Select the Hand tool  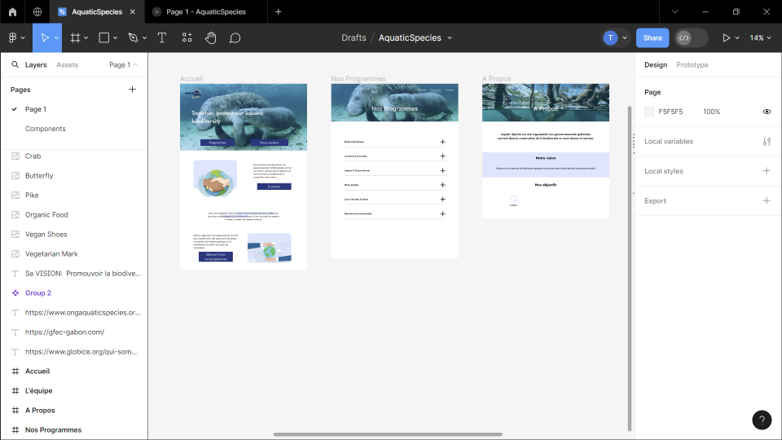(210, 37)
